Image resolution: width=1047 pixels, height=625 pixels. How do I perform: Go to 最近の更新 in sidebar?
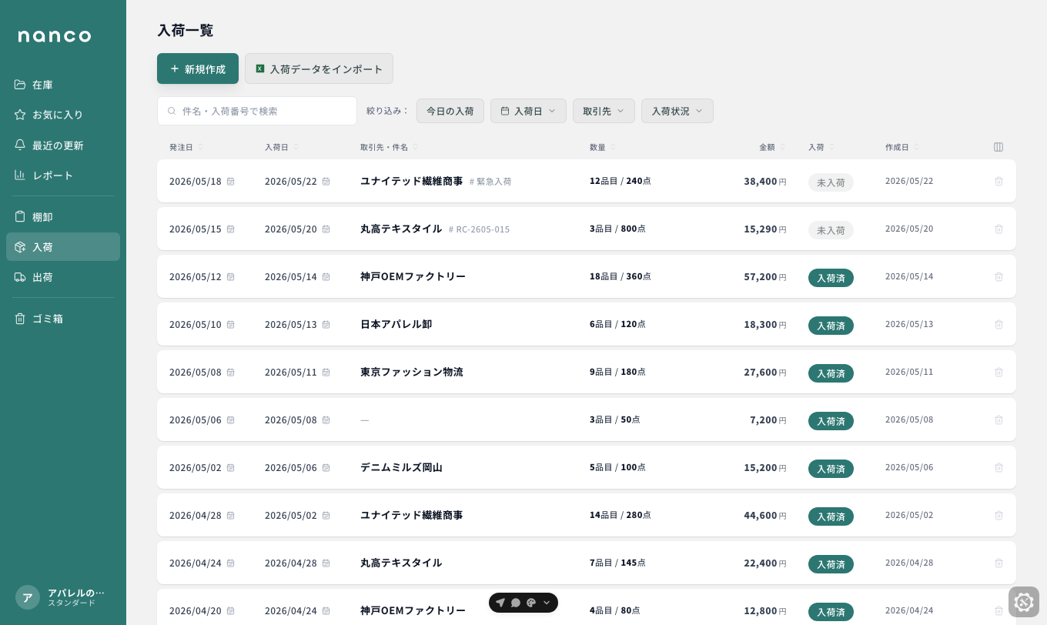pos(63,145)
